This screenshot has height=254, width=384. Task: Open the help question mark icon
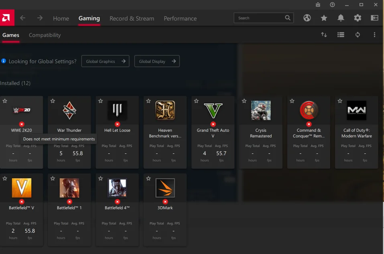coord(332,5)
